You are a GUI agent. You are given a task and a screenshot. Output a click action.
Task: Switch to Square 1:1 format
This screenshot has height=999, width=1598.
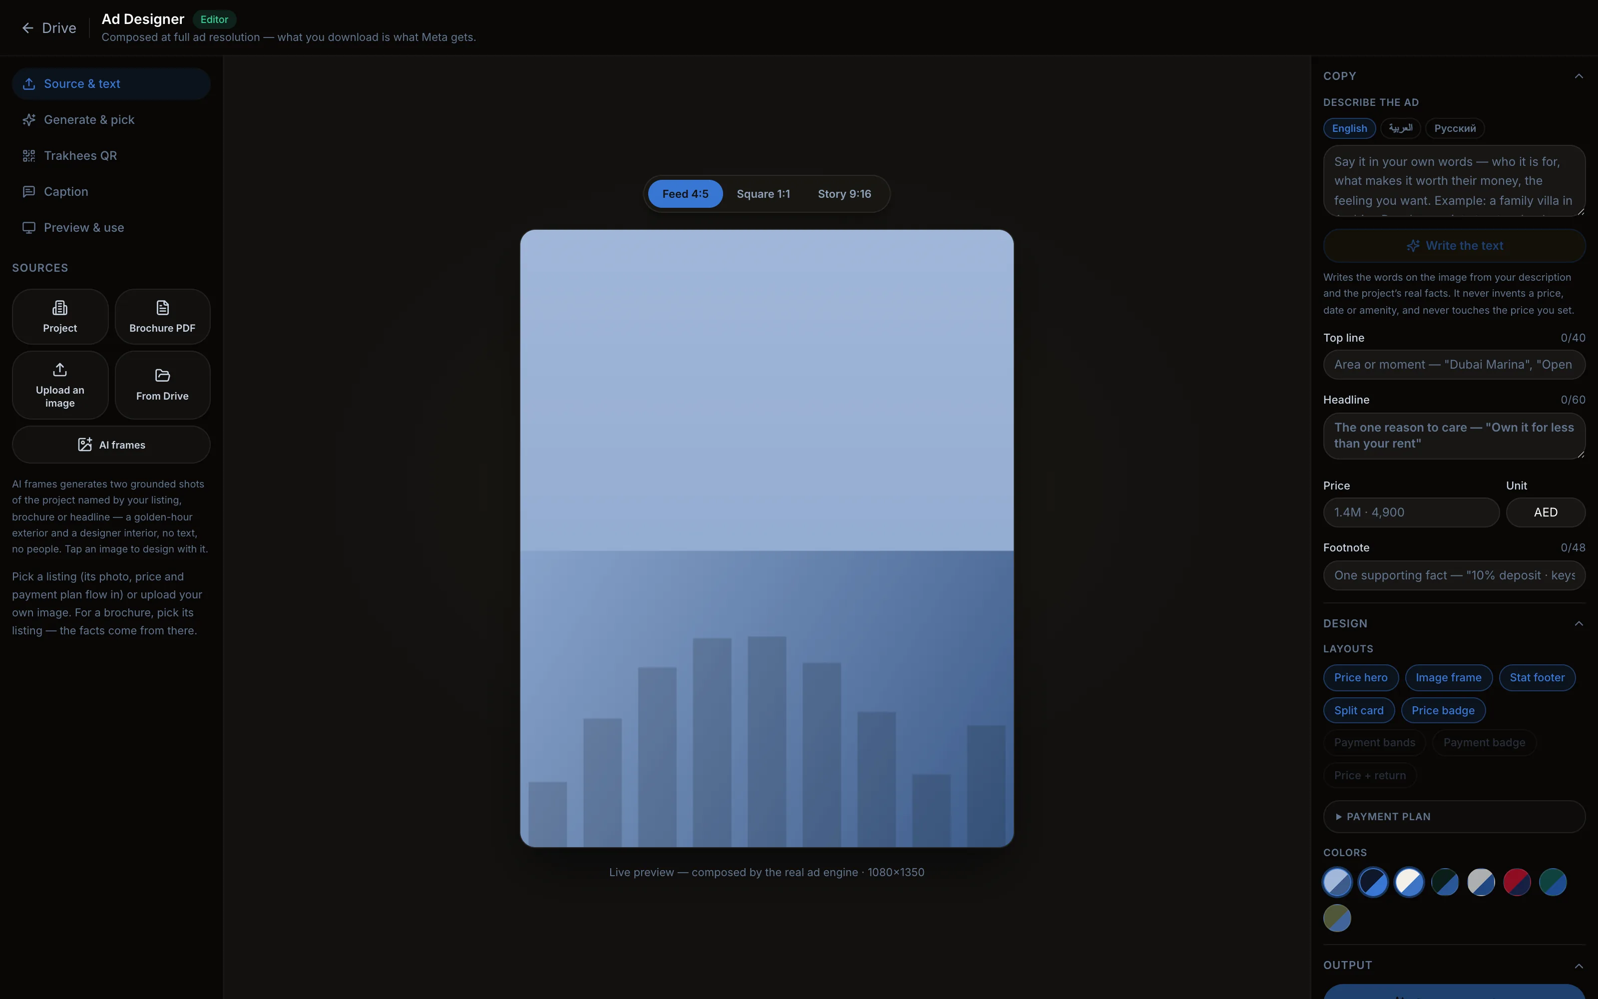[763, 194]
